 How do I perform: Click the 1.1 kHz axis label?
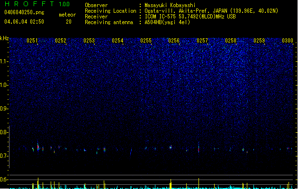[4, 61]
